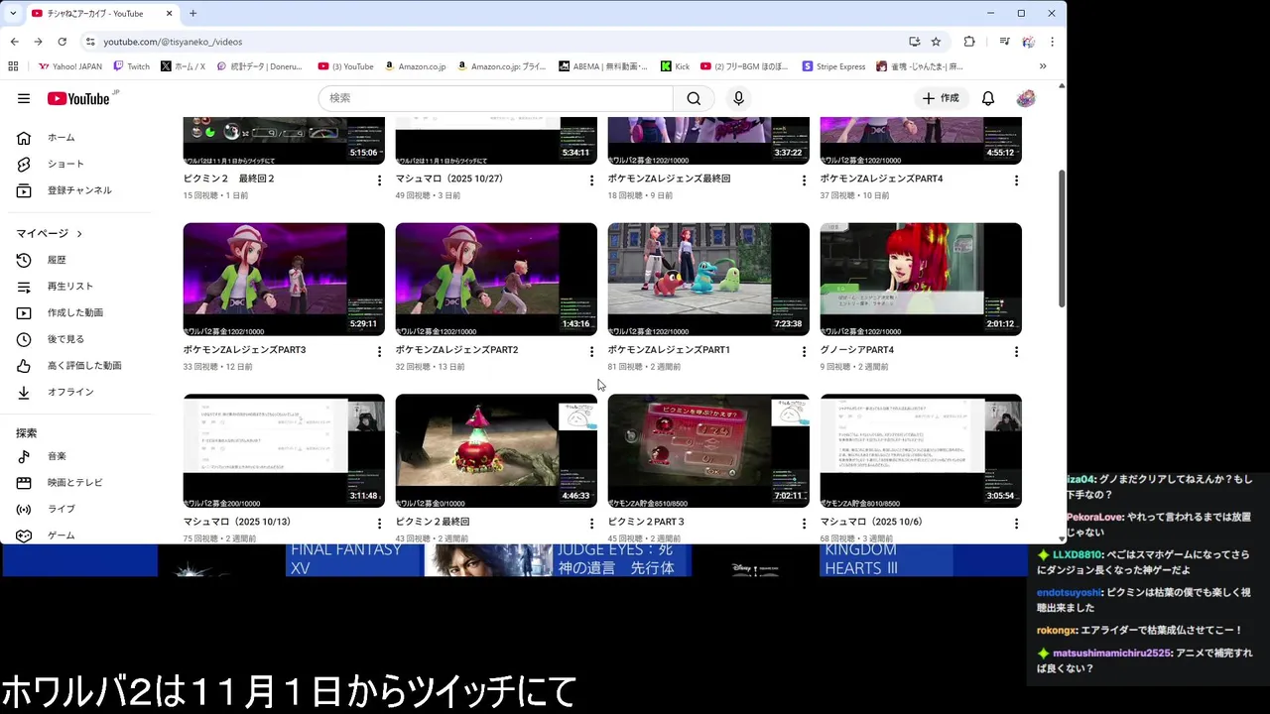Open options menu for マシュマロ（2025 10/27）
Image resolution: width=1270 pixels, height=714 pixels.
tap(591, 180)
